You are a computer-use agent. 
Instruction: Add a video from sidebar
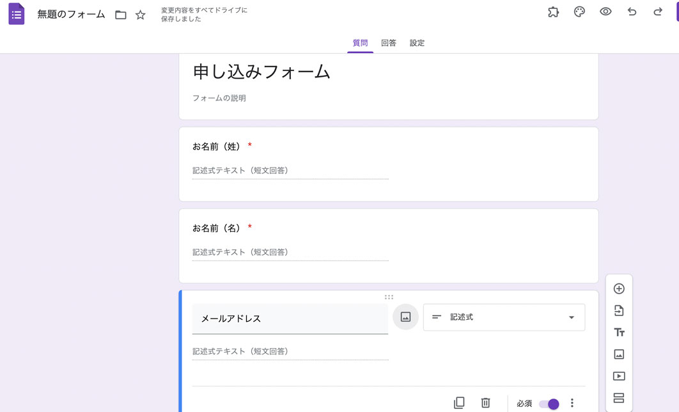tap(619, 376)
